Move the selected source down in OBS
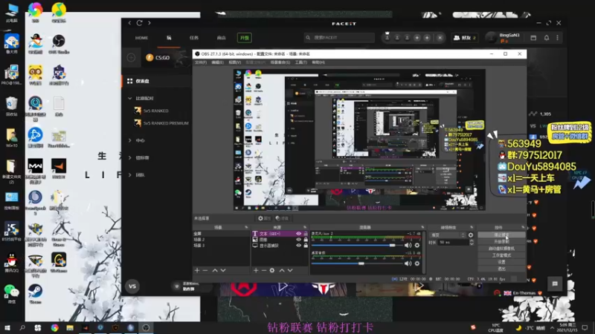This screenshot has width=595, height=334. 290,270
